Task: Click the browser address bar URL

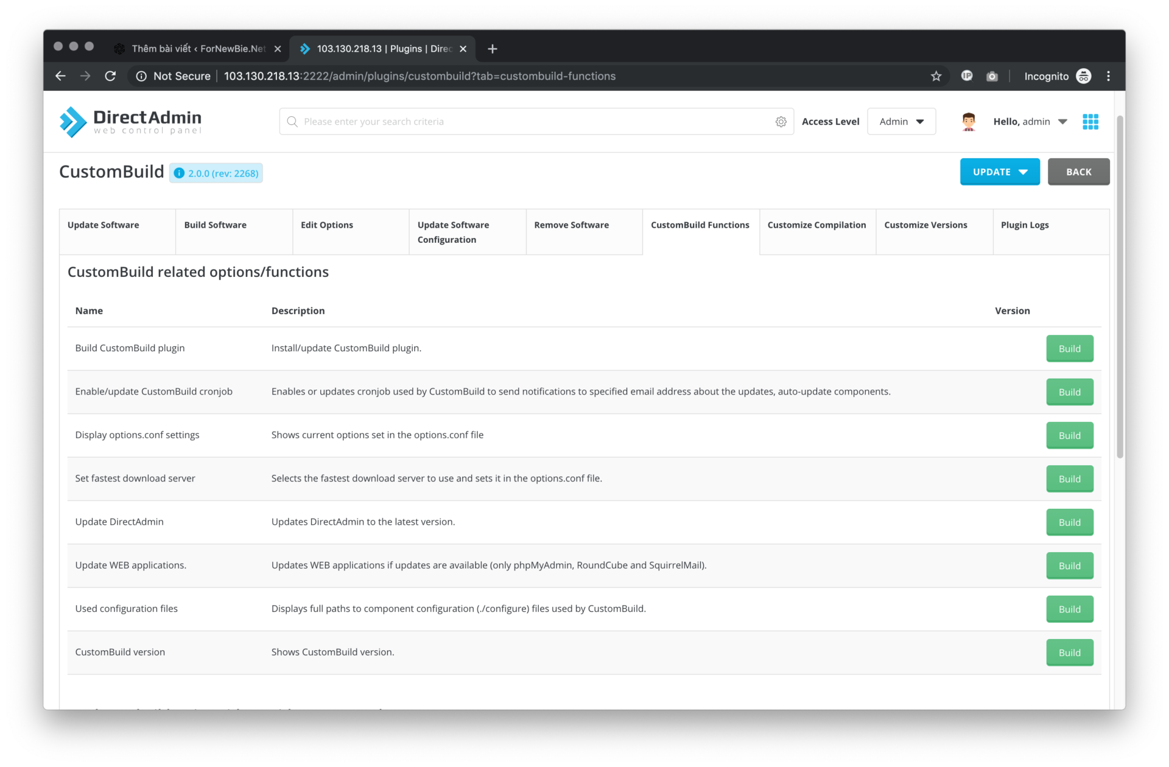Action: point(420,76)
